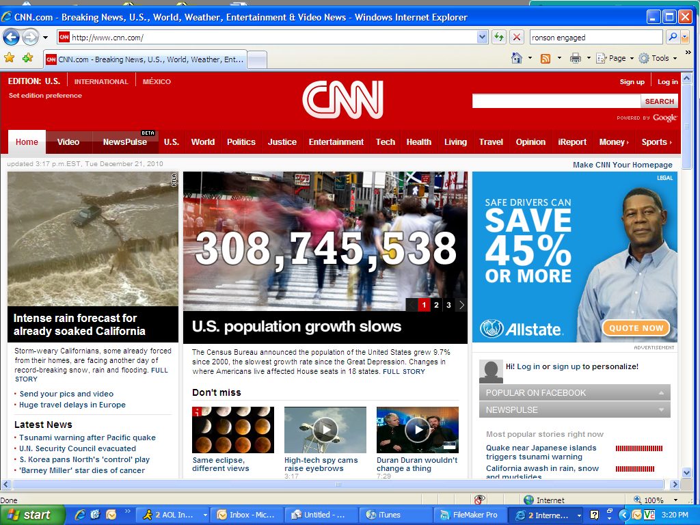Click the Windows start button
Screen dimensions: 700x525
(x=32, y=515)
